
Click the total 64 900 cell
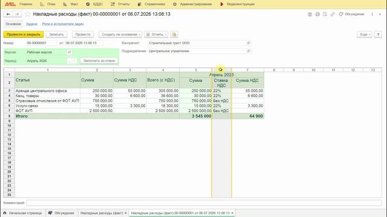tap(248, 116)
